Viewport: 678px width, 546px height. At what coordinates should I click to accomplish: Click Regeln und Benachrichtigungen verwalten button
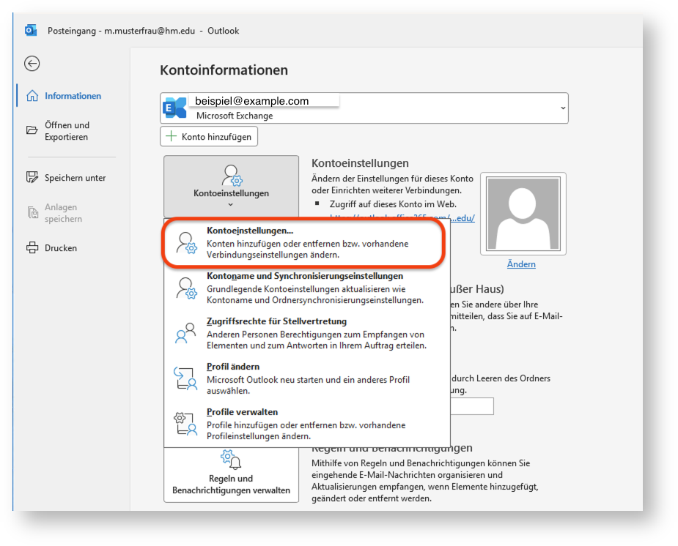[x=231, y=475]
